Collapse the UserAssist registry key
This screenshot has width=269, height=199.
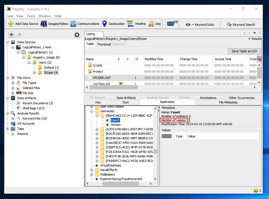click(92, 111)
